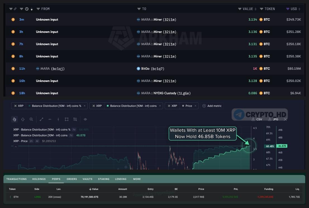Switch to the STAKING tab
This screenshot has width=309, height=208.
(104, 179)
